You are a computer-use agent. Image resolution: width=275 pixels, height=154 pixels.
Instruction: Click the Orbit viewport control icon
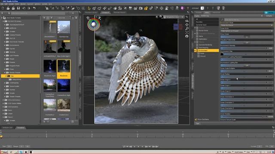187,21
